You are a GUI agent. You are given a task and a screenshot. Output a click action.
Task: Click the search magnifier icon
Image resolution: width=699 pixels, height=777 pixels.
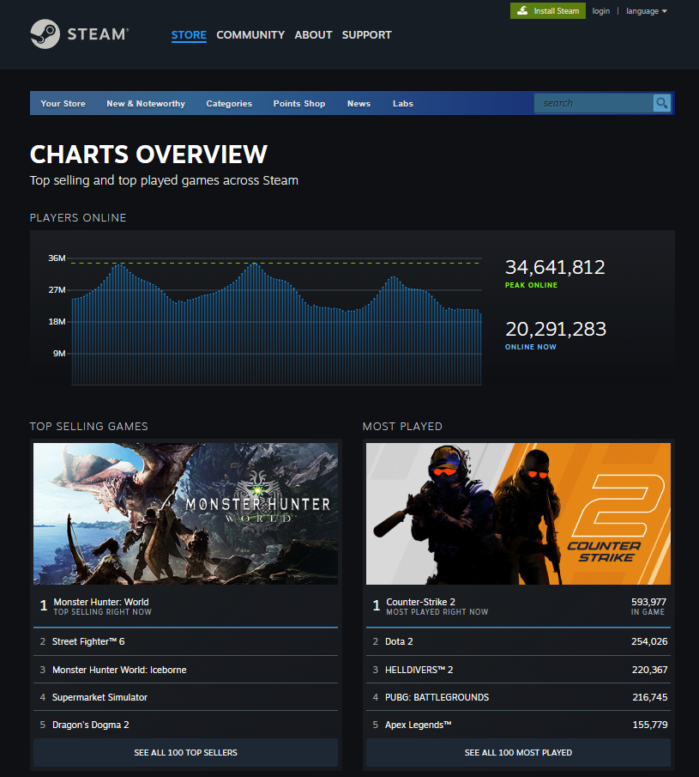[662, 103]
